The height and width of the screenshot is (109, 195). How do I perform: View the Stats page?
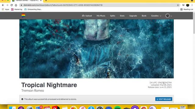pos(122,16)
